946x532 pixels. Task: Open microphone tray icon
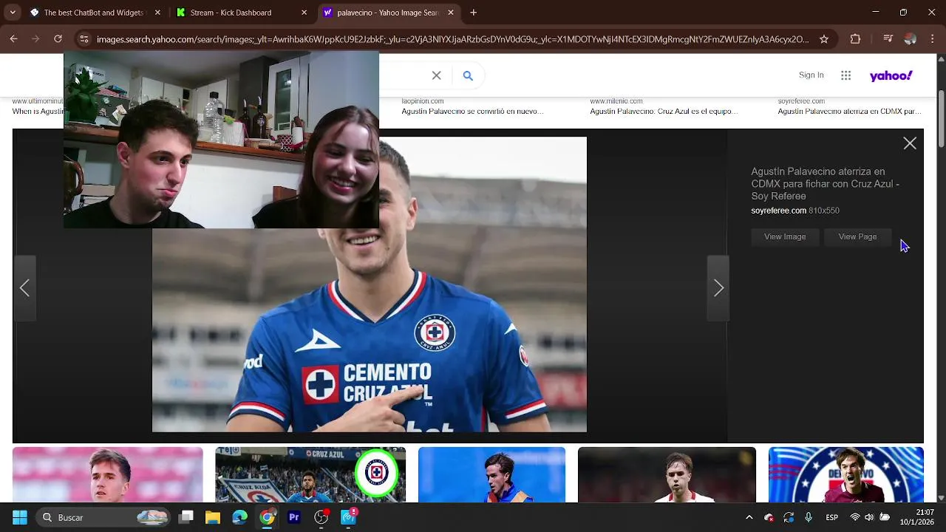[x=809, y=517]
